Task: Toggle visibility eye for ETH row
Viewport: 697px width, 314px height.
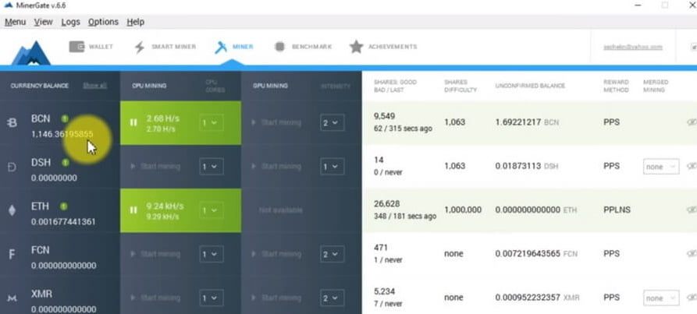Action: coord(692,210)
